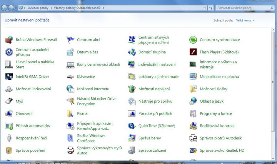The image size is (277, 164).
Task: Open the QuickTime (32bitové) icon
Action: (132, 126)
